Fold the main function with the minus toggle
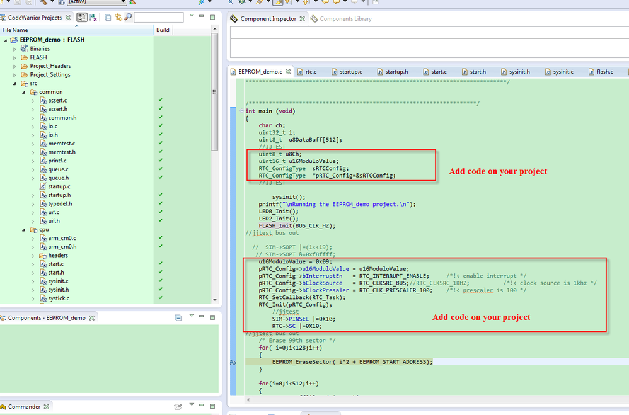The width and height of the screenshot is (629, 415). pyautogui.click(x=241, y=111)
